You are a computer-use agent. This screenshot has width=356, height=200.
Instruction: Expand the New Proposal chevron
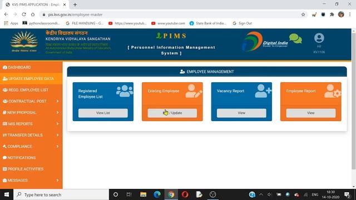click(x=57, y=112)
